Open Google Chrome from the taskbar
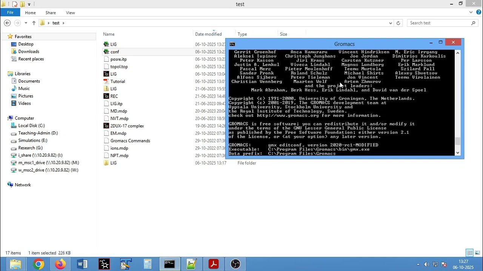483x271 pixels. point(38,264)
